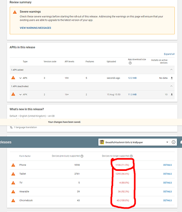Image resolution: width=182 pixels, height=212 pixels.
Task: Click the 2781 Tablet devices value
Action: [77, 174]
